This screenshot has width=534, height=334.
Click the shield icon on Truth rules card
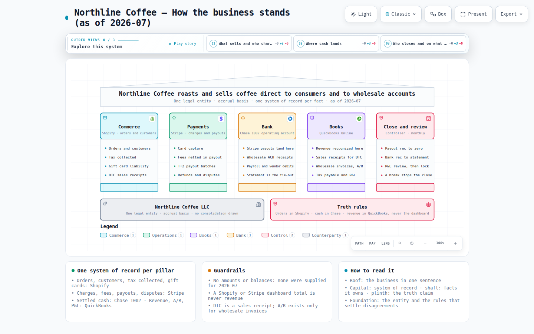tap(275, 204)
